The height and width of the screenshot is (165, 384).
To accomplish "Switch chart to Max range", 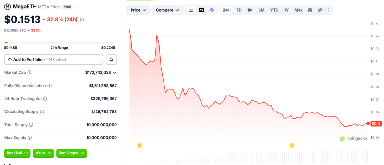I will click(x=299, y=10).
